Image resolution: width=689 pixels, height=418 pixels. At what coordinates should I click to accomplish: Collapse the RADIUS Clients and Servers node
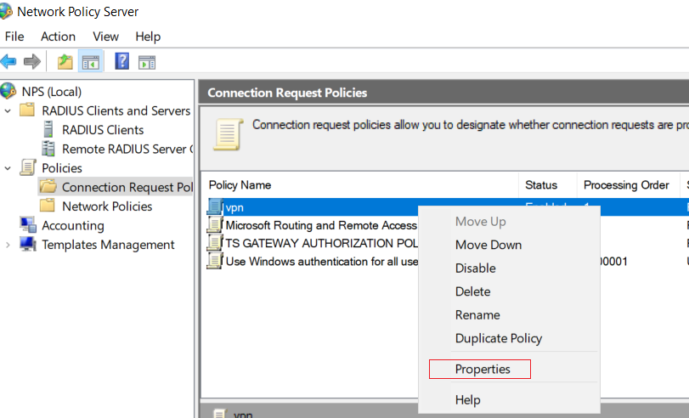coord(8,110)
